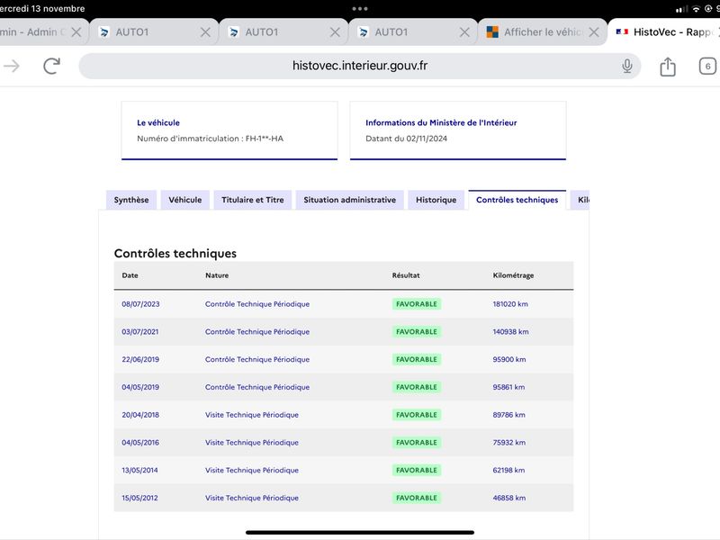The height and width of the screenshot is (540, 720).
Task: Close the Admin browser tab
Action: (x=76, y=32)
